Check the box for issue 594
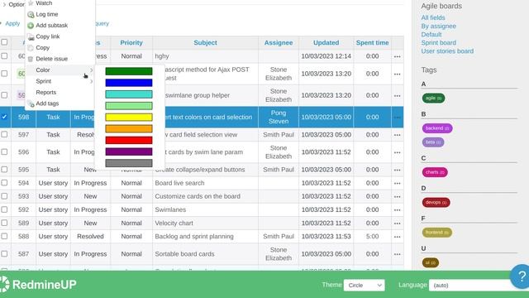The image size is (529, 298). tap(4, 183)
